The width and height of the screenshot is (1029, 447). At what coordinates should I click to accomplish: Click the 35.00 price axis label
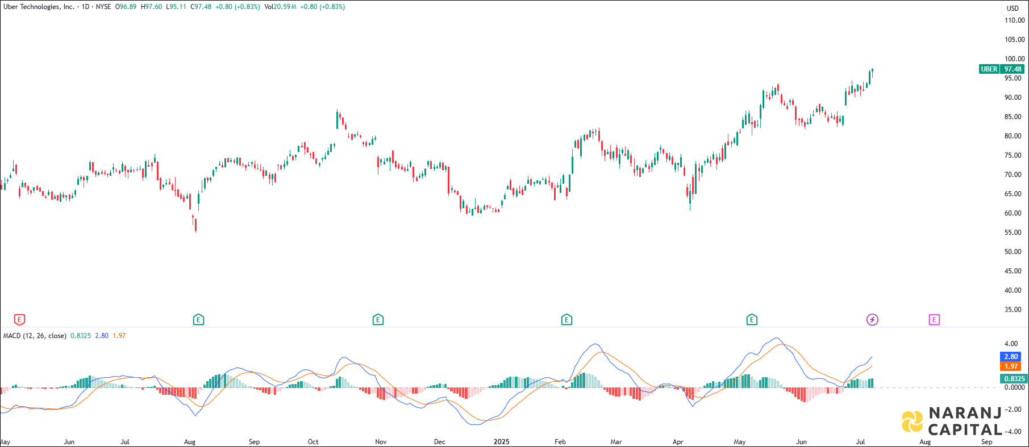(1013, 310)
